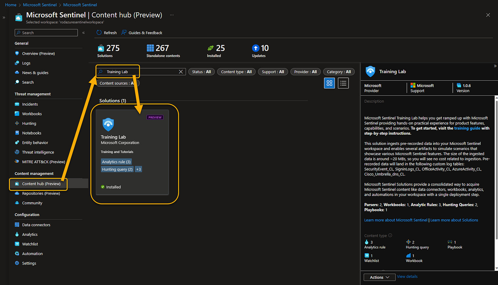498x285 pixels.
Task: Open the Status : All filter
Action: pos(201,72)
